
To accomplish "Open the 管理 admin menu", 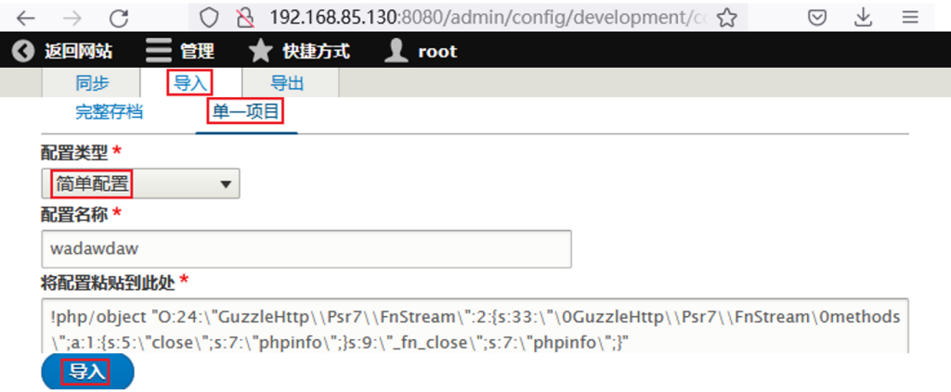I will (x=180, y=51).
